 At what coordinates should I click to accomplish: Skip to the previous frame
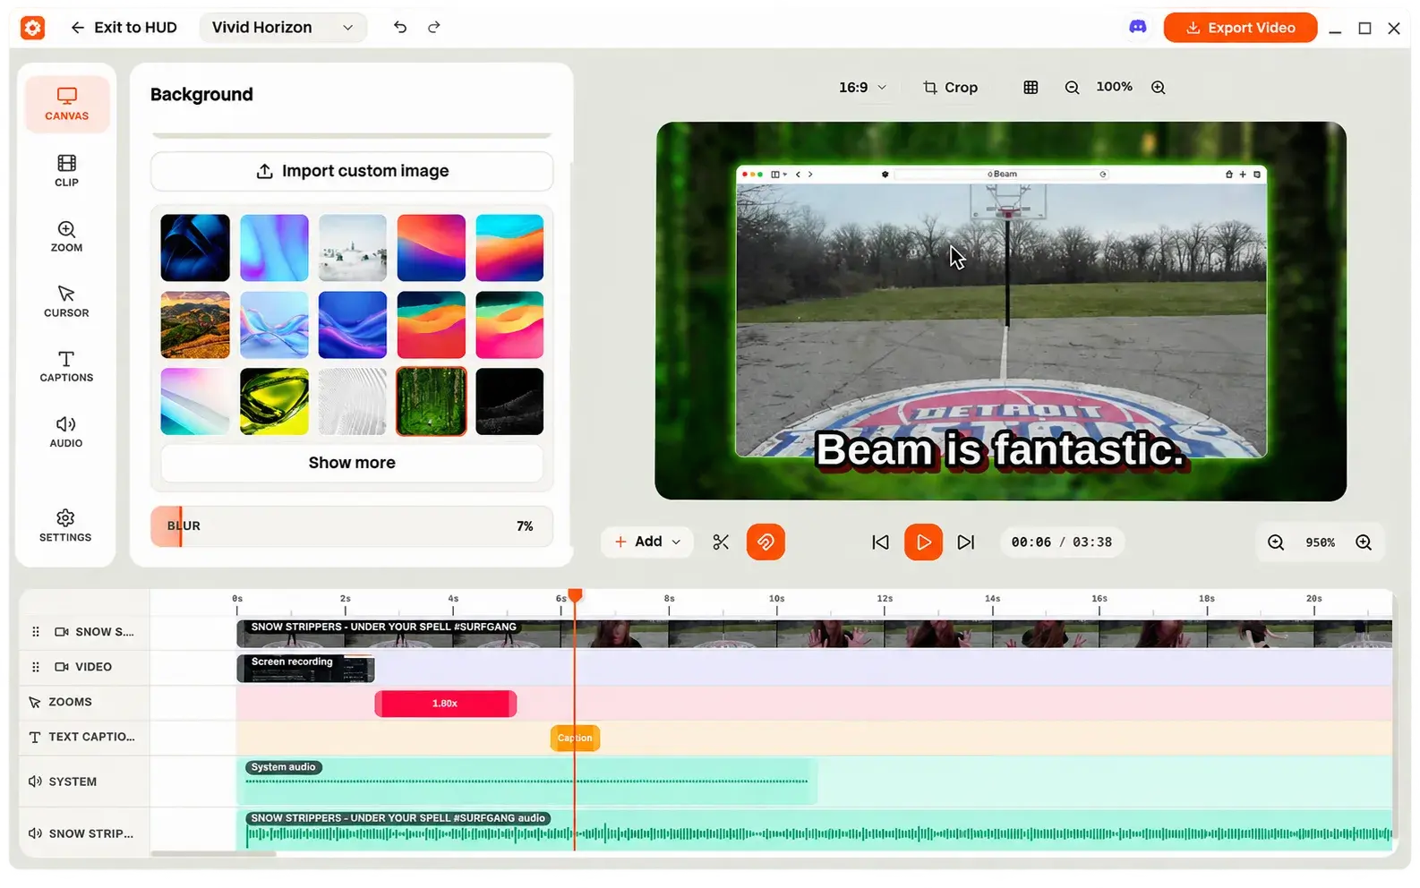[x=881, y=542]
